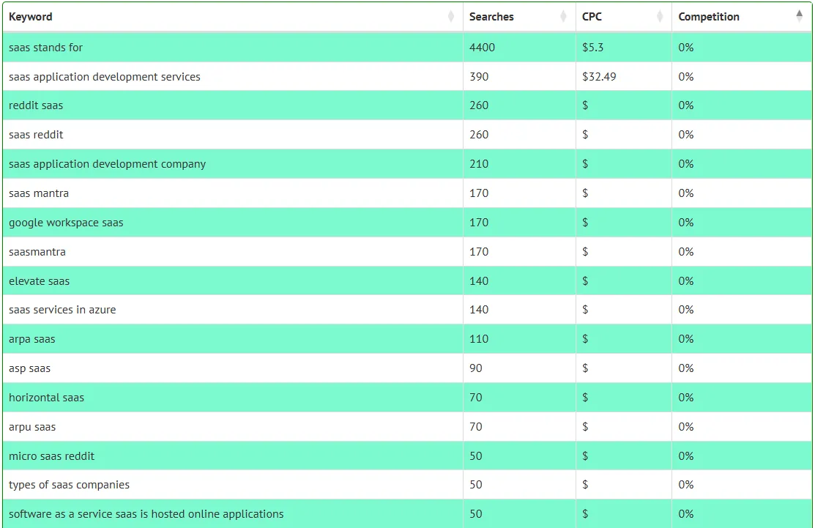
Task: Select keyword 'google workspace saas'
Action: [x=66, y=223]
